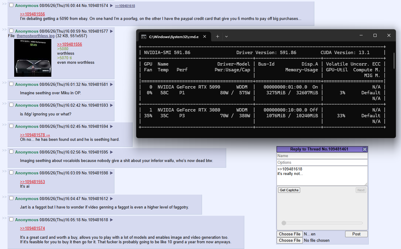Mark checkbox for post No.109481594
This screenshot has height=249, width=401.
tap(11, 126)
